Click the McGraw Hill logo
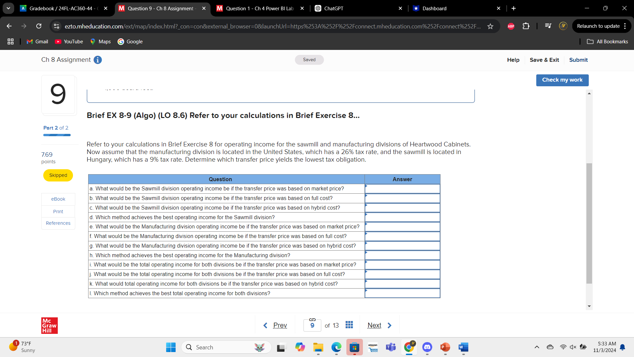The image size is (634, 357). pos(49,326)
